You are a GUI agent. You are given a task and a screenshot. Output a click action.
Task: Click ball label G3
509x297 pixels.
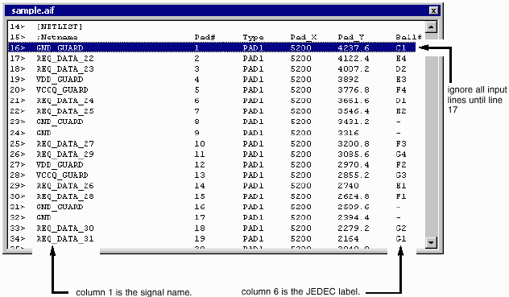(x=401, y=175)
